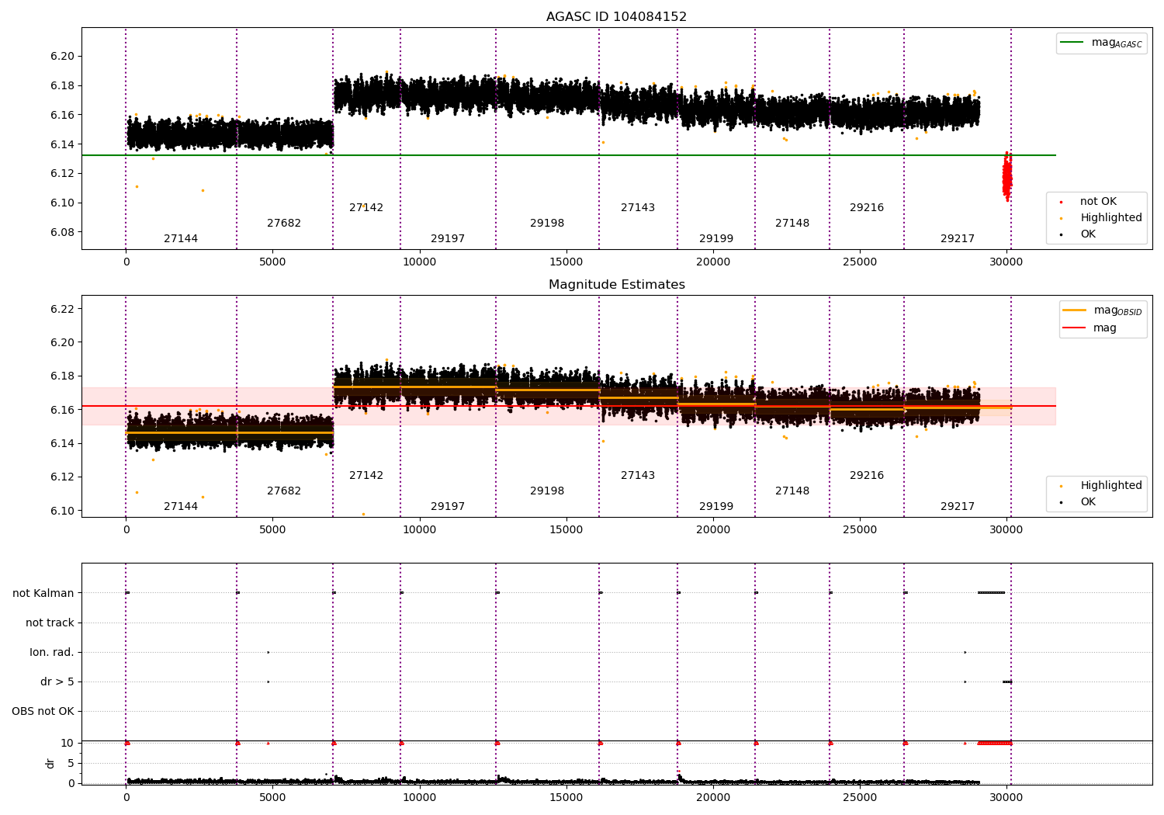Click the Ion. rad. axis label
Image resolution: width=1164 pixels, height=815 pixels.
pos(52,653)
